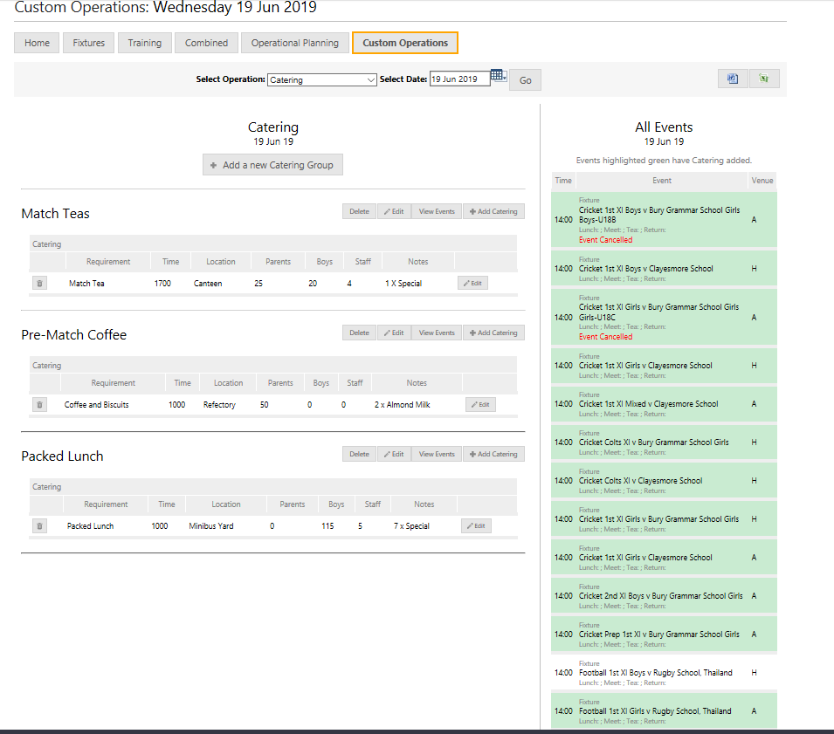
Task: Open the Select Operation dropdown
Action: pos(321,79)
